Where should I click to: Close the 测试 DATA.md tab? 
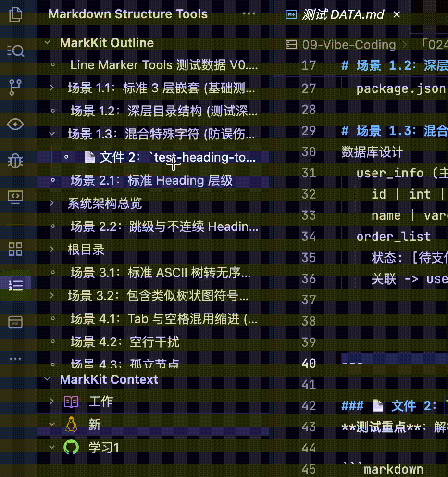coord(397,14)
